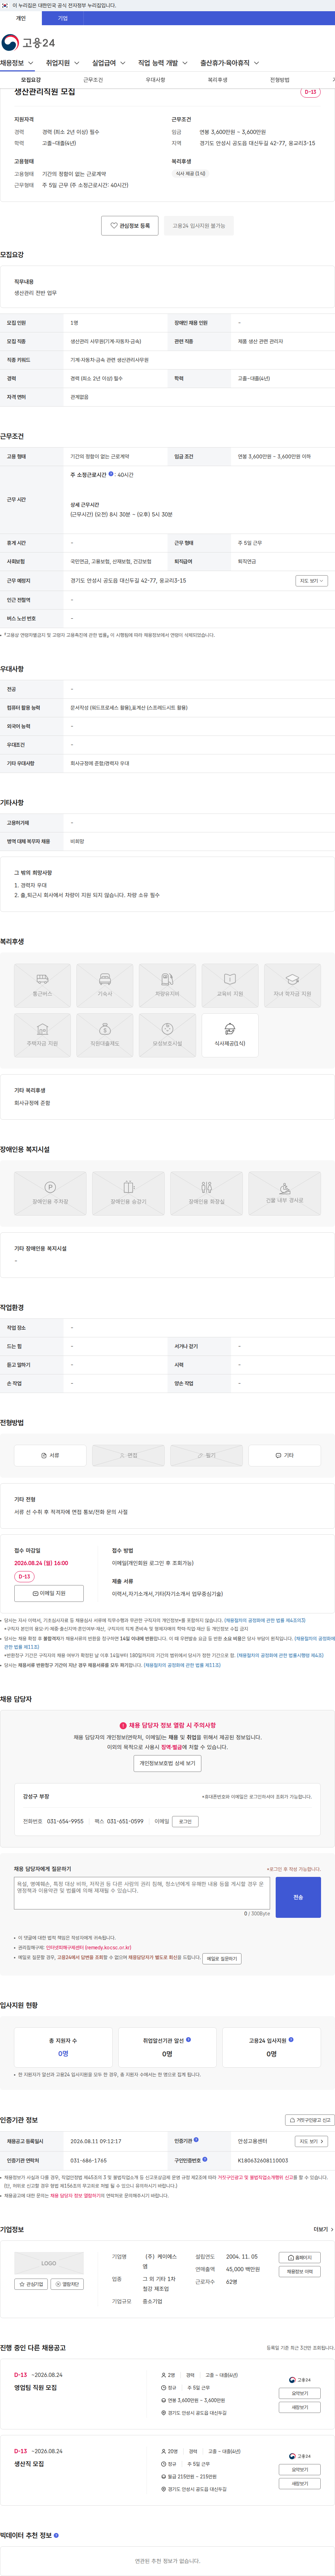Expand the 실업급여 menu
Screen dimensions: 335x2576
[109, 63]
